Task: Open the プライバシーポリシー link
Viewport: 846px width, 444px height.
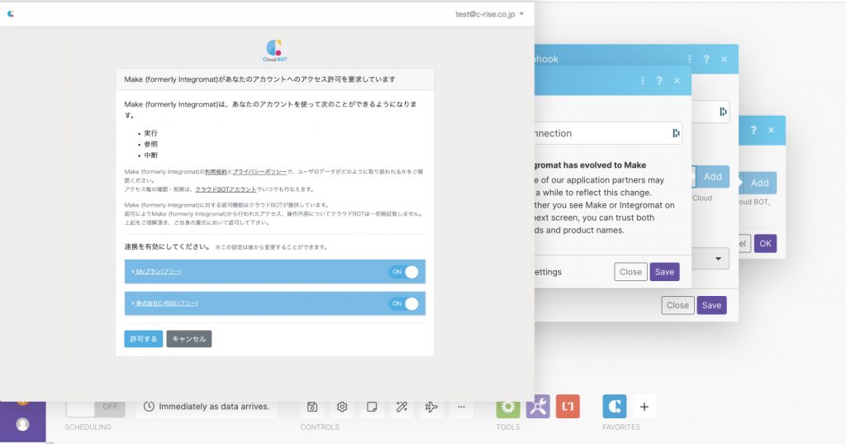Action: [259, 172]
